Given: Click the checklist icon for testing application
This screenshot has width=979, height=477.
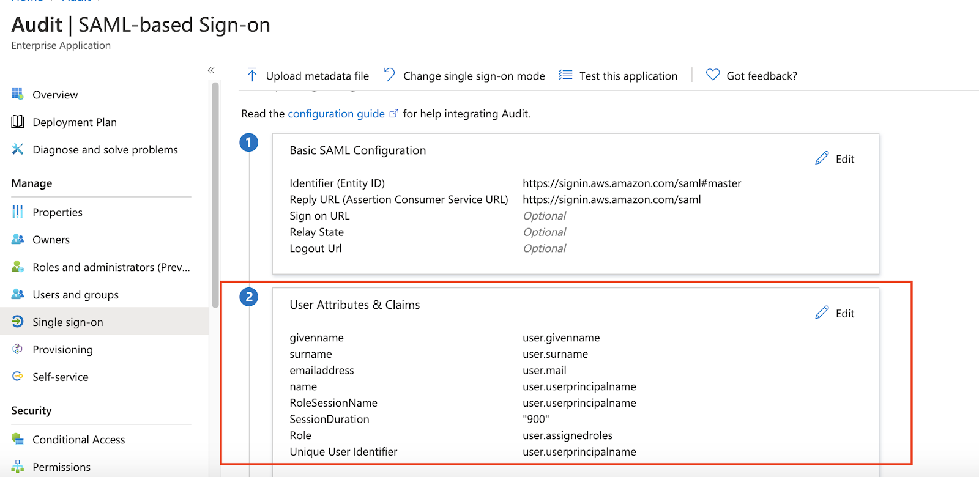Looking at the screenshot, I should point(565,75).
